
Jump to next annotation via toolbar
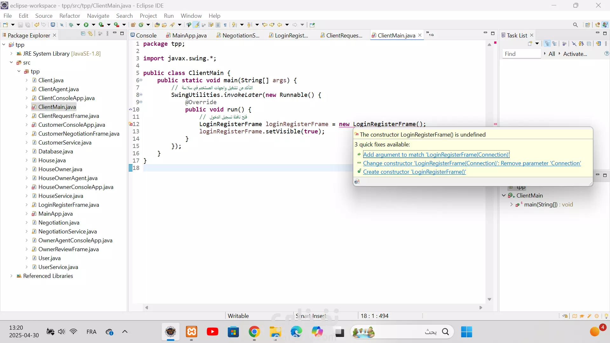point(234,25)
